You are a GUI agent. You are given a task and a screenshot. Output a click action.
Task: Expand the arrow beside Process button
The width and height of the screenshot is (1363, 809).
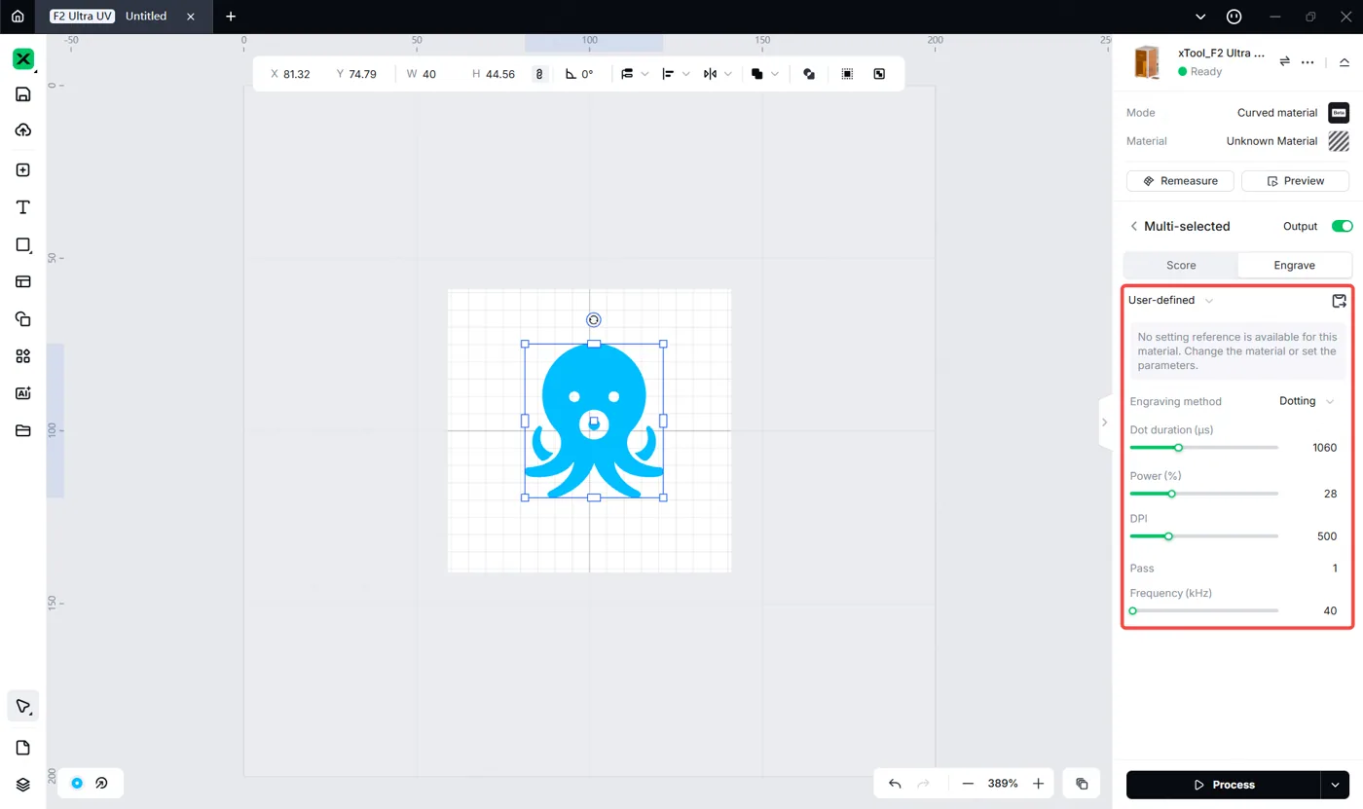(x=1335, y=785)
